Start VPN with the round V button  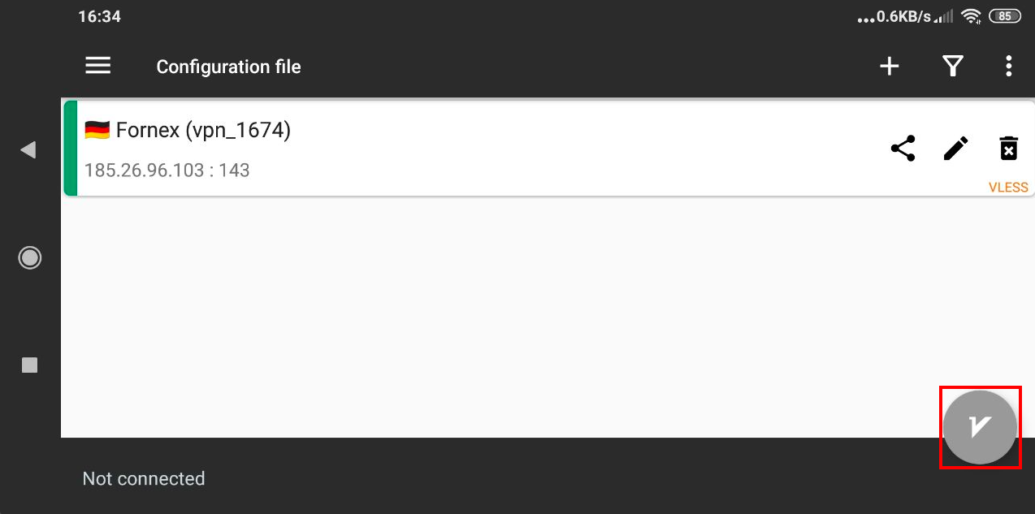[x=980, y=427]
